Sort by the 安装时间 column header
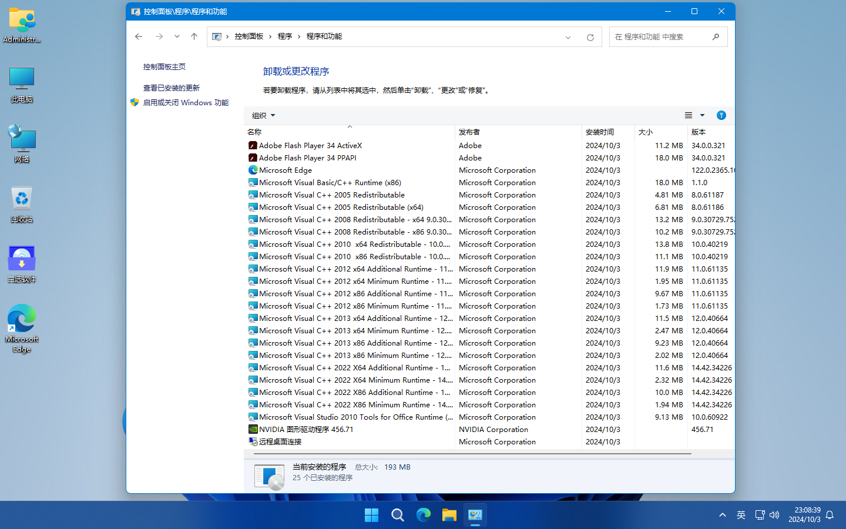 pyautogui.click(x=608, y=132)
